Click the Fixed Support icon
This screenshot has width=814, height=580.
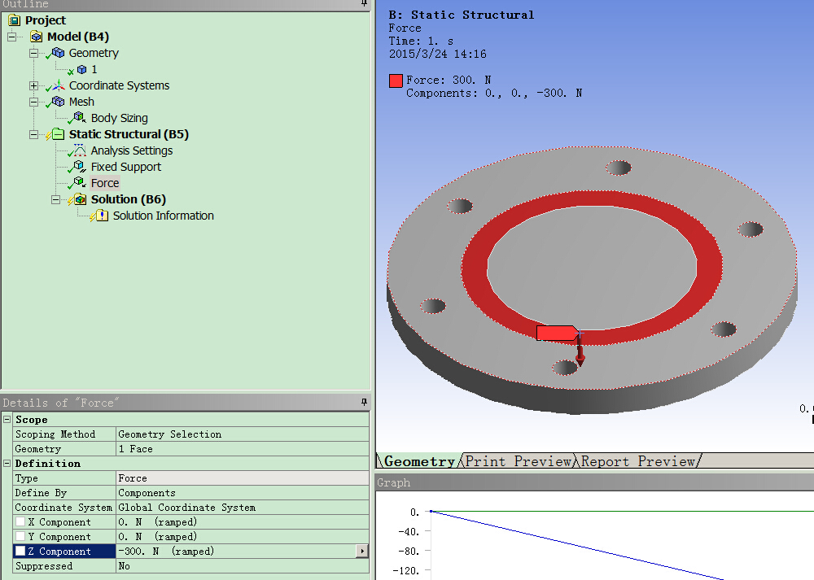pyautogui.click(x=80, y=167)
